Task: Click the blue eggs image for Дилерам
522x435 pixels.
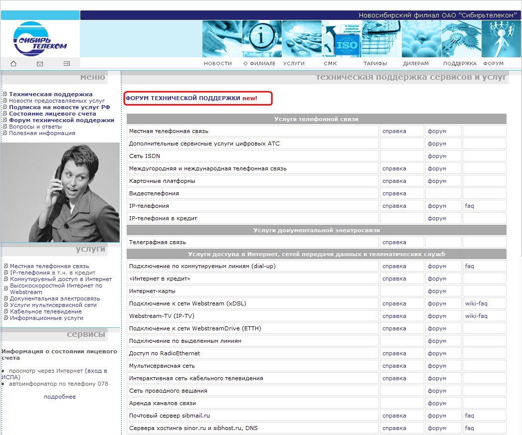Action: click(422, 39)
